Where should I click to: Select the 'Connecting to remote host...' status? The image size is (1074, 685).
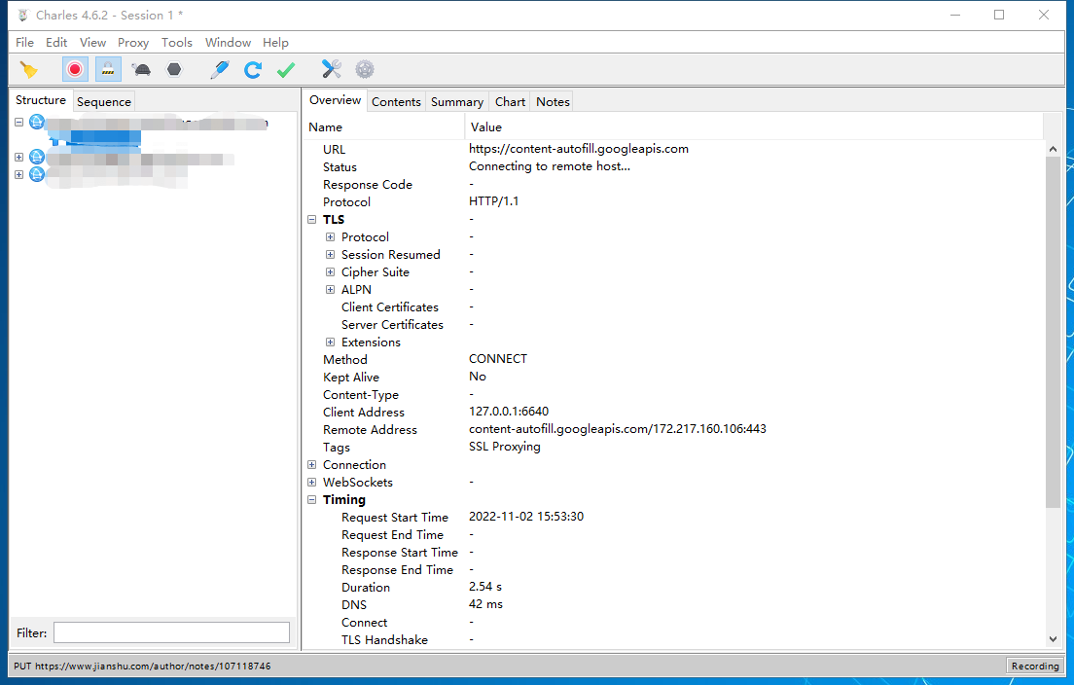[x=550, y=166]
